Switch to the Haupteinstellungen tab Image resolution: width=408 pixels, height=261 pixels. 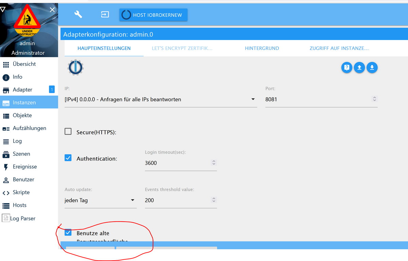pyautogui.click(x=104, y=49)
